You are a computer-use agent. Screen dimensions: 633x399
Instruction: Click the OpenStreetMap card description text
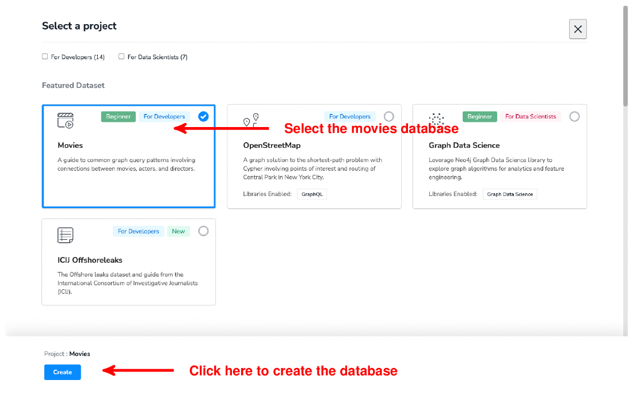[x=312, y=168]
